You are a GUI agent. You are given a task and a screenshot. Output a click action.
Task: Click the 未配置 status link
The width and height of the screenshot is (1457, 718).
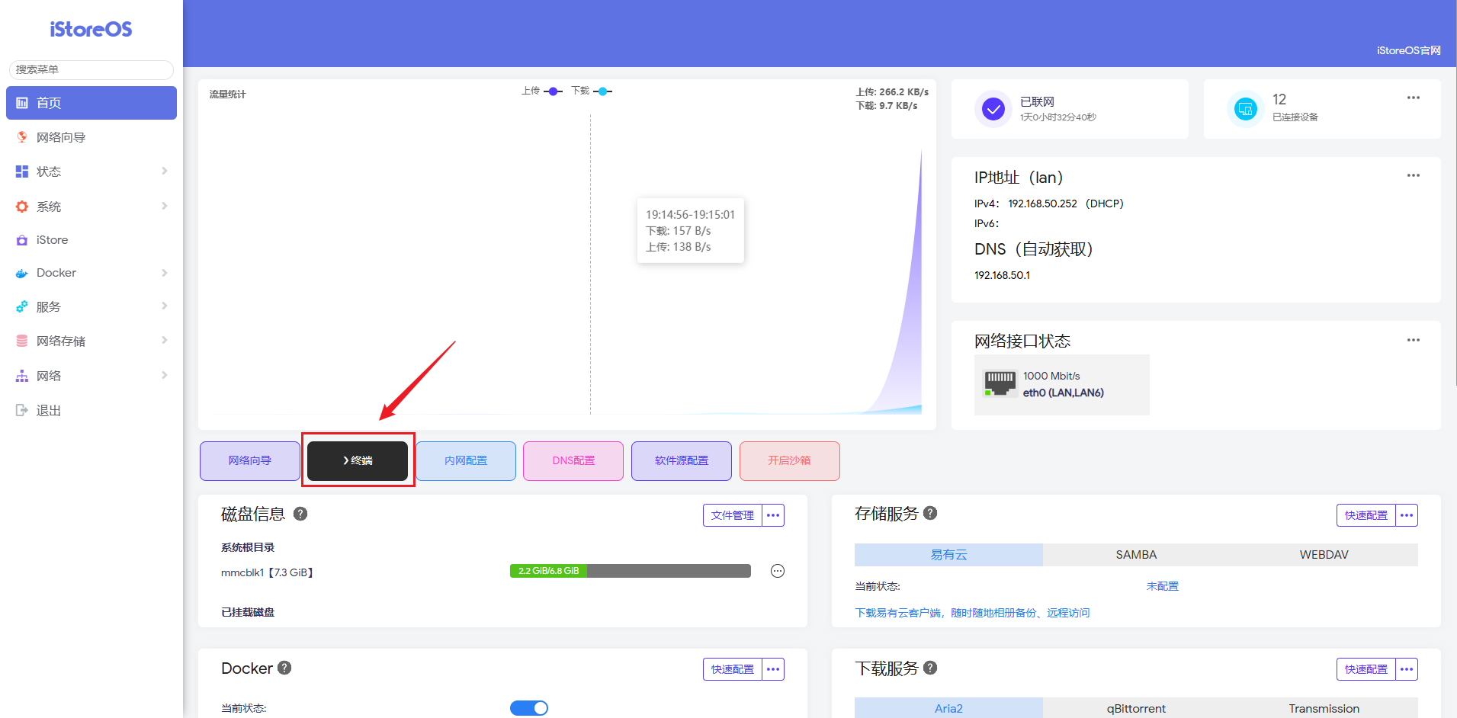coord(1162,586)
